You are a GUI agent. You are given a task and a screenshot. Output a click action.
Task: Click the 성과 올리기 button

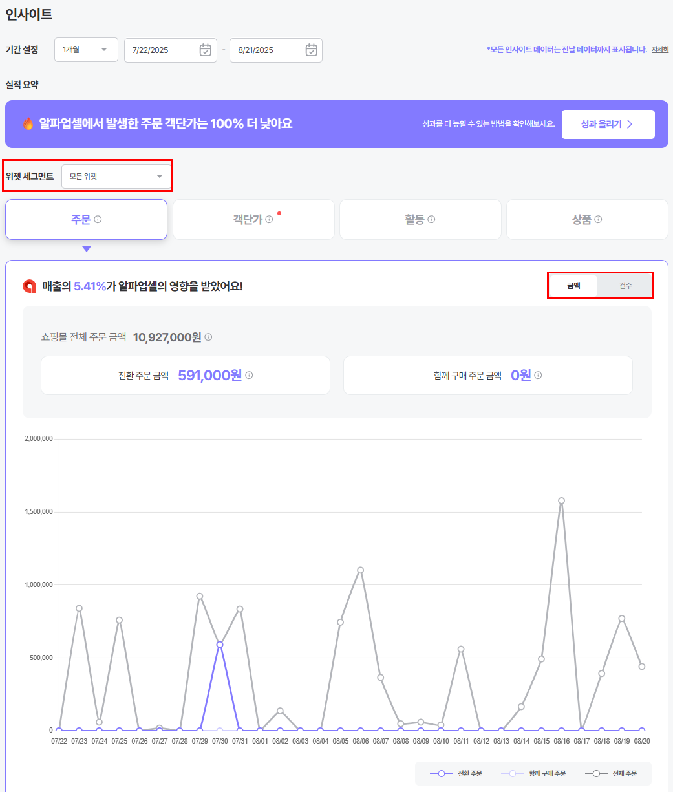tap(608, 124)
